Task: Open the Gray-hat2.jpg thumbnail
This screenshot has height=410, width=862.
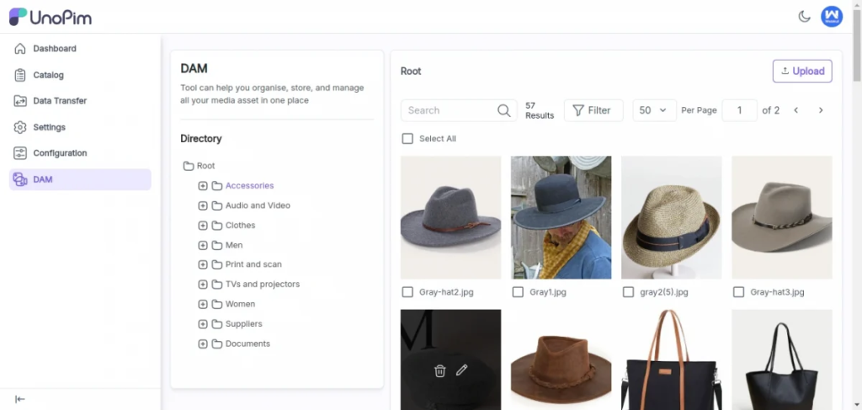Action: click(x=451, y=218)
